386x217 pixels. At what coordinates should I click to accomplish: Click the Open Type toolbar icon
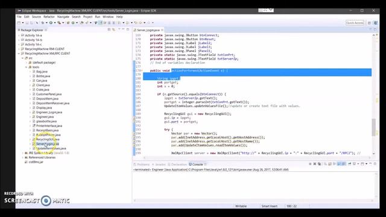(x=82, y=23)
